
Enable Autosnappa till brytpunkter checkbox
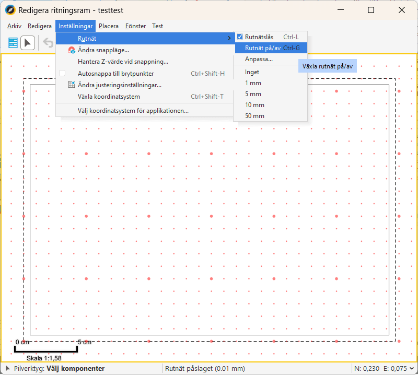point(62,74)
